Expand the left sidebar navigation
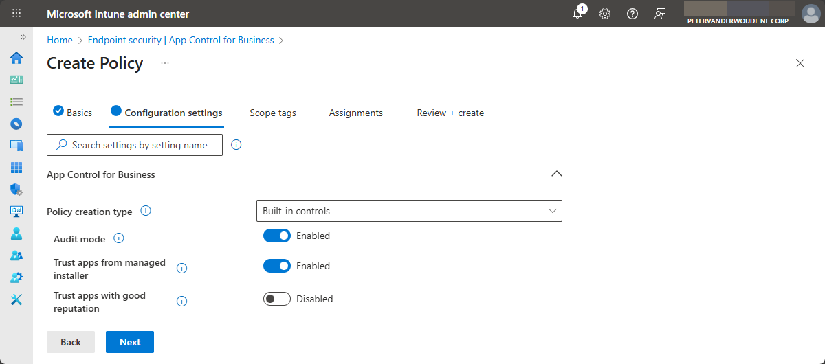825x364 pixels. point(23,37)
